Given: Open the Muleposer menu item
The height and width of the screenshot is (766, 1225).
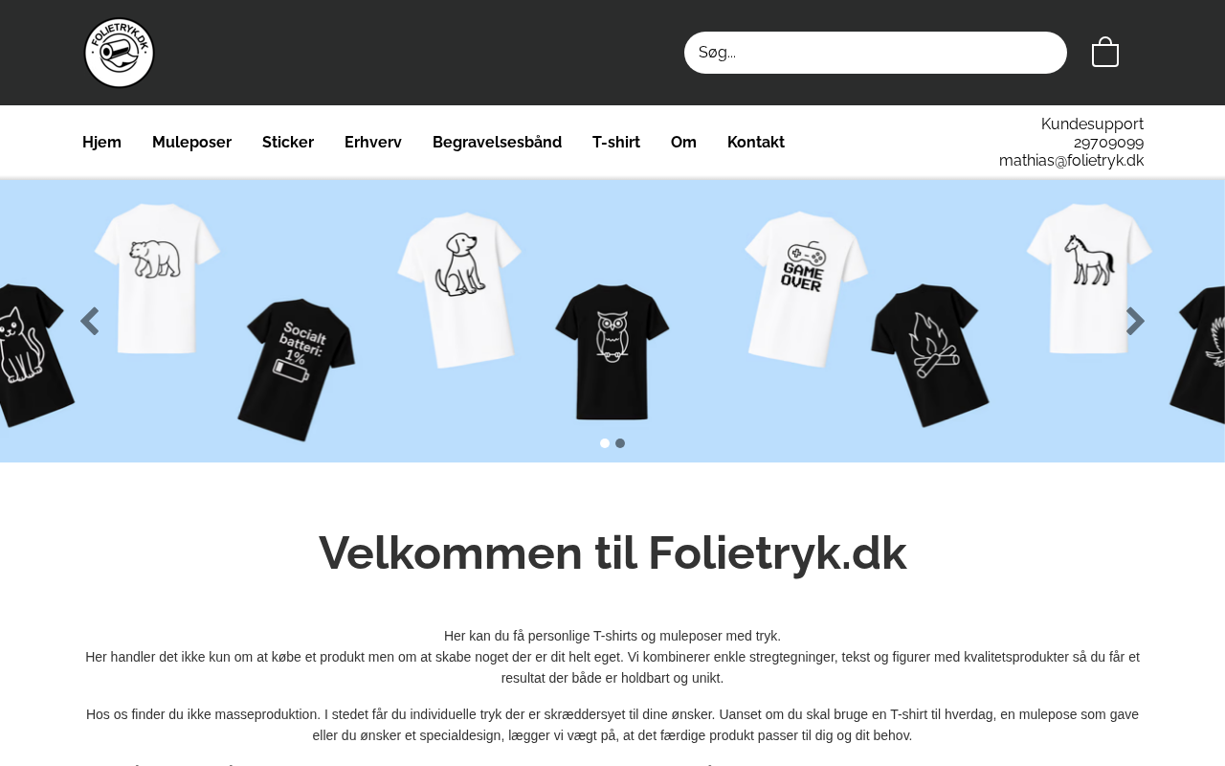Looking at the screenshot, I should 191,142.
